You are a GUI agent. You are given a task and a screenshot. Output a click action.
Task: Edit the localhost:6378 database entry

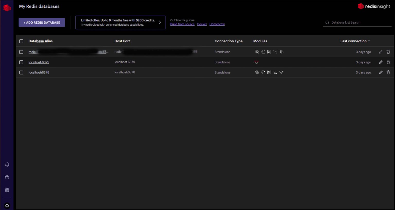point(381,72)
